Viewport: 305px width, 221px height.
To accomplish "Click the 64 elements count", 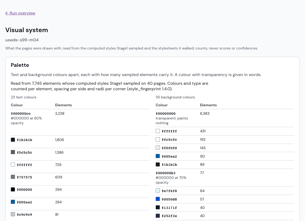I will [202, 191].
